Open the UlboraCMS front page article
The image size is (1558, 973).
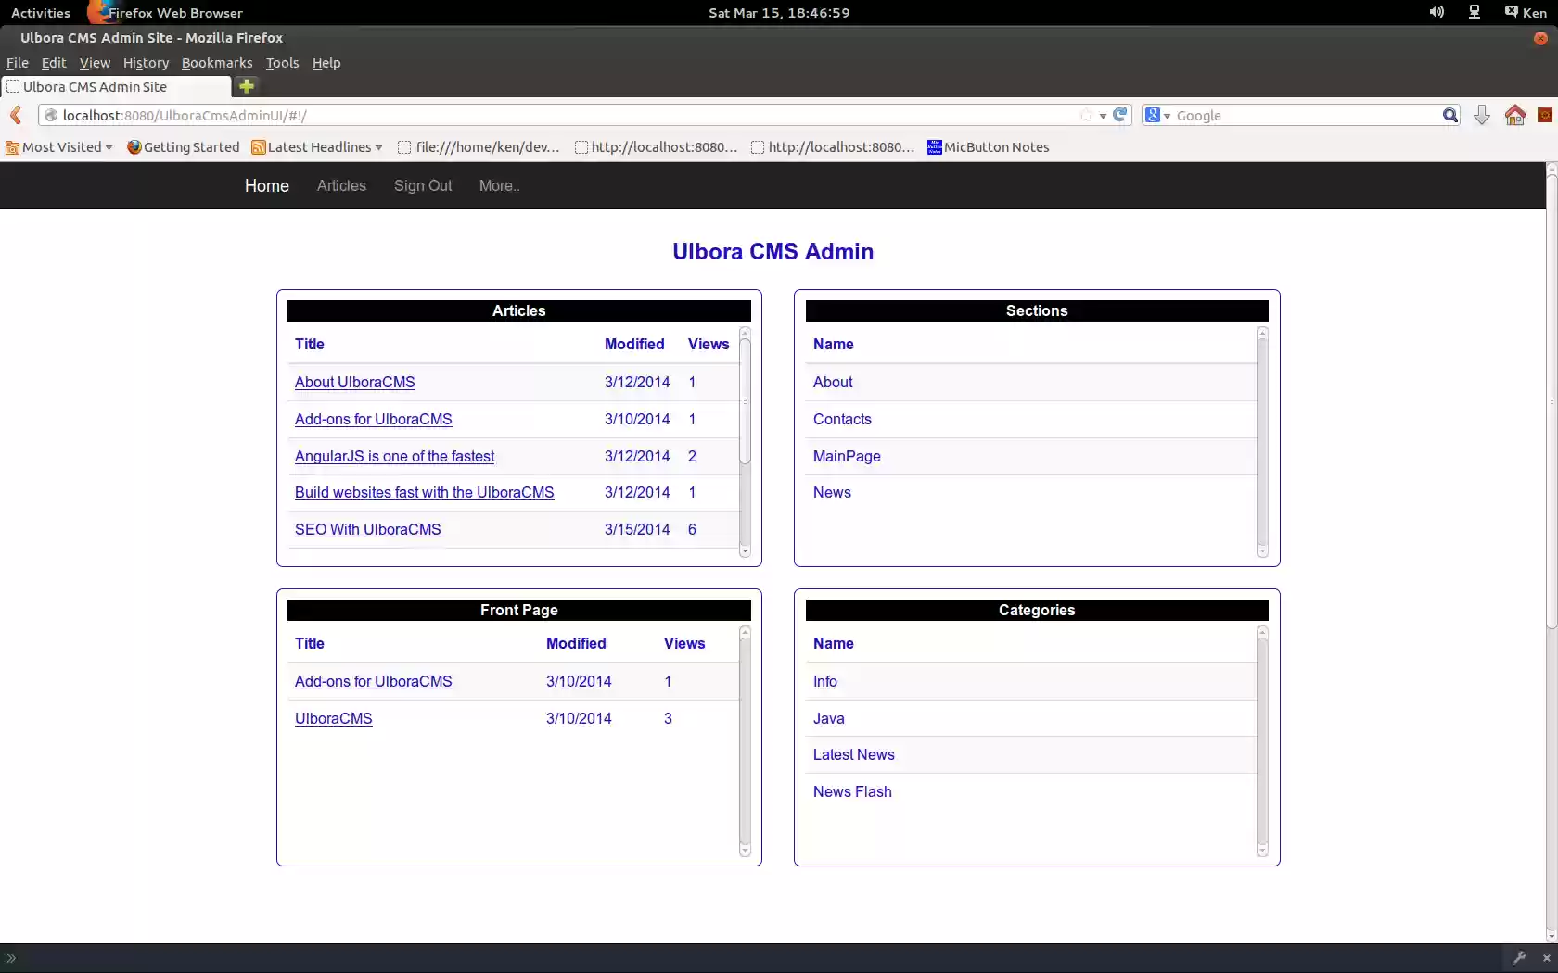333,718
